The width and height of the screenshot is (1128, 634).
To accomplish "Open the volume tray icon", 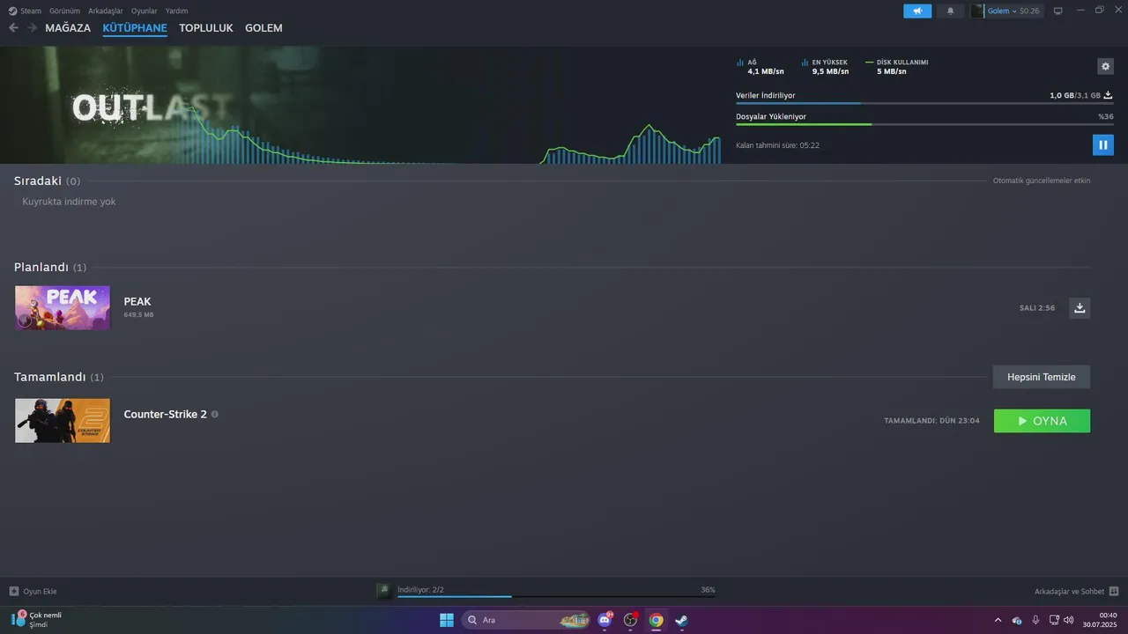I will click(1068, 620).
